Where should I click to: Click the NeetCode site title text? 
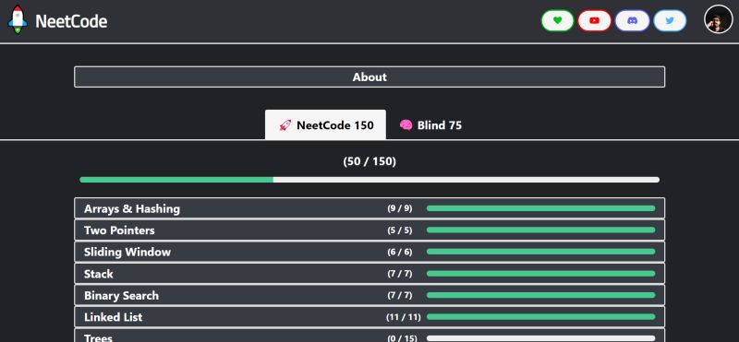coord(71,21)
